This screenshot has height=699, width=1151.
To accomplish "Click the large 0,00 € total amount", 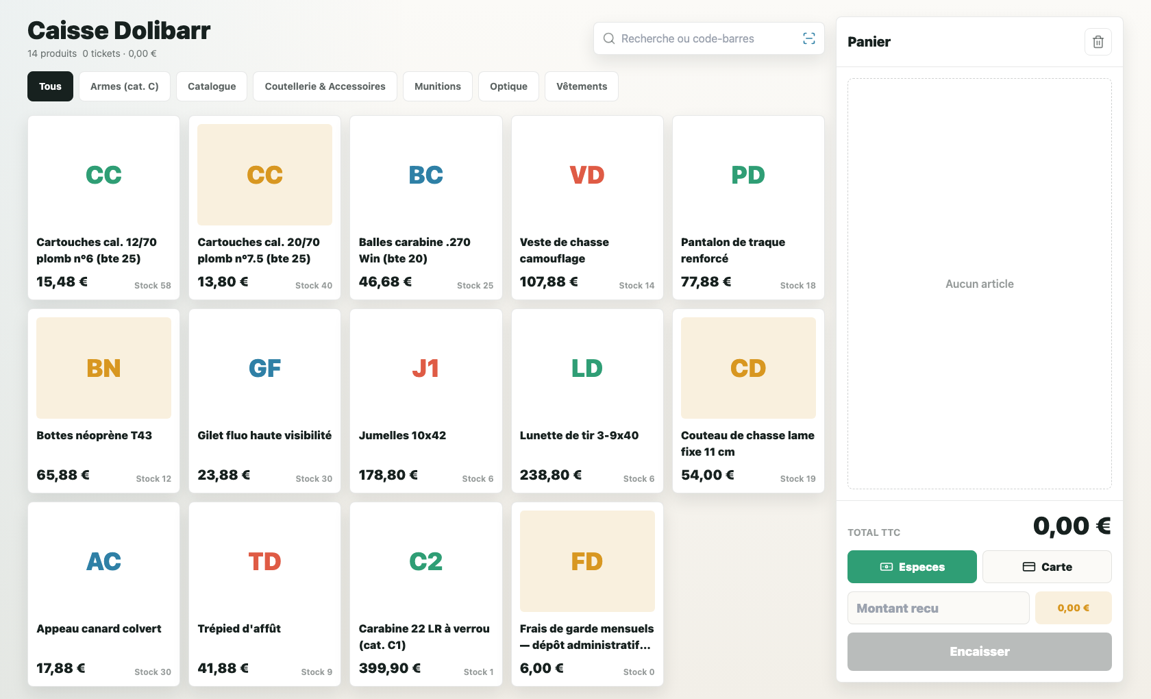I will click(x=1072, y=526).
